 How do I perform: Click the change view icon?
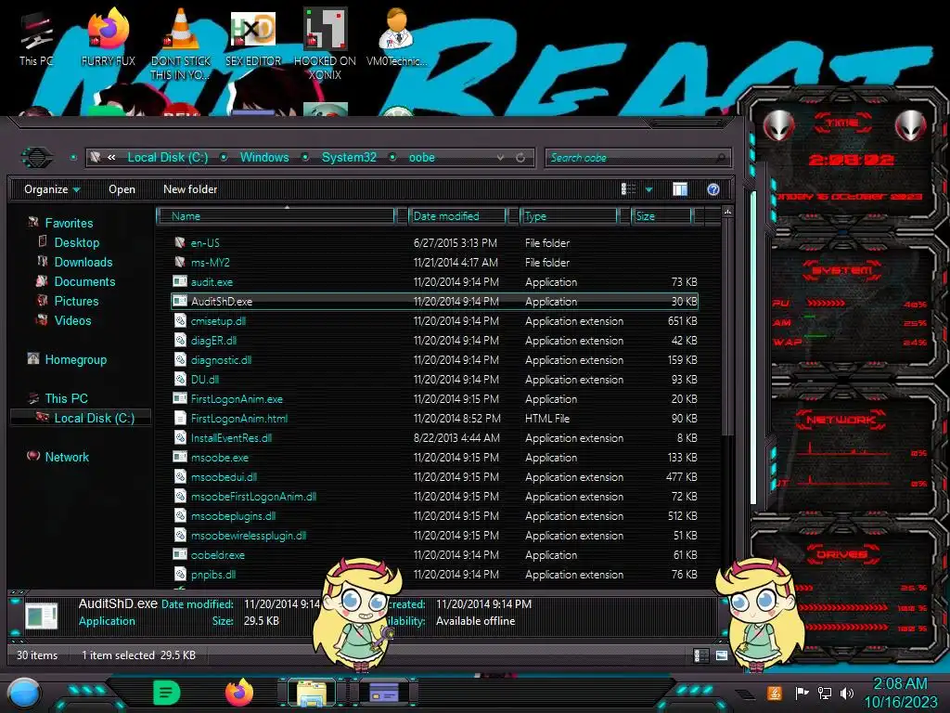click(628, 189)
